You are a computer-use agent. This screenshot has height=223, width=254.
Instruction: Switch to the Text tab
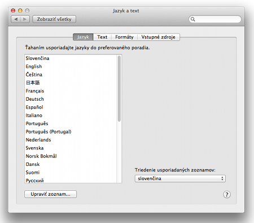tap(102, 37)
